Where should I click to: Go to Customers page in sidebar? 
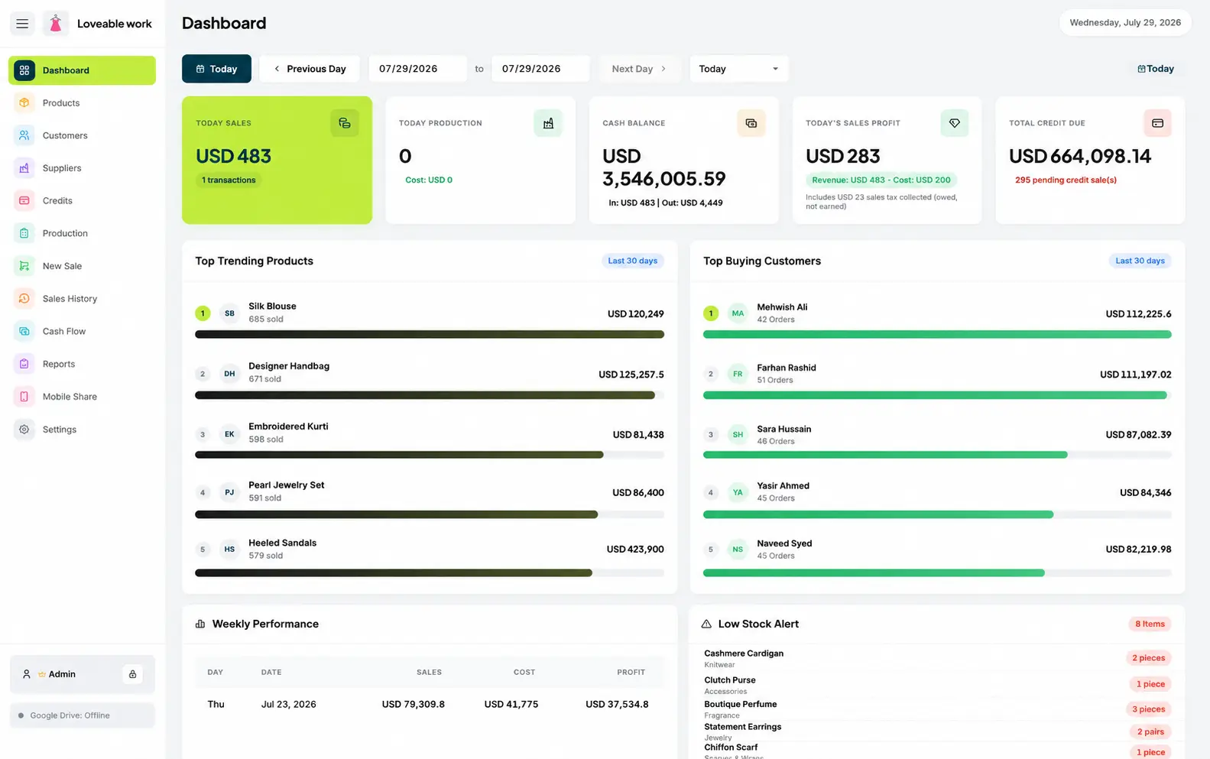pyautogui.click(x=82, y=135)
